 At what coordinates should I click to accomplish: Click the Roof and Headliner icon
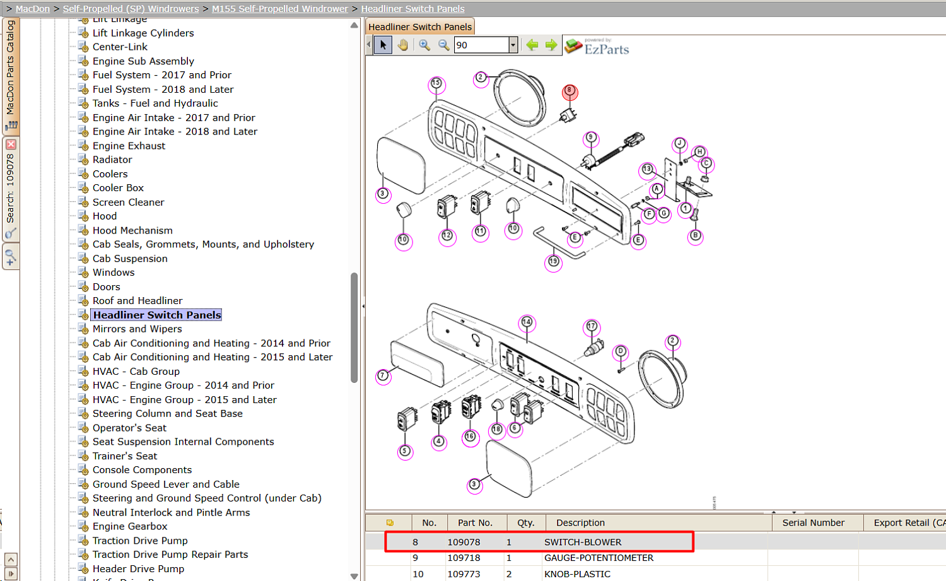[83, 301]
